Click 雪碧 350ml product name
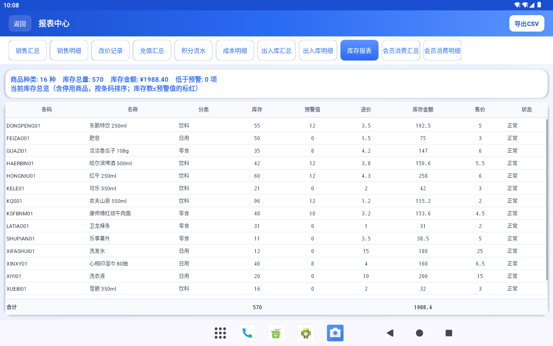The width and height of the screenshot is (553, 346). 103,289
